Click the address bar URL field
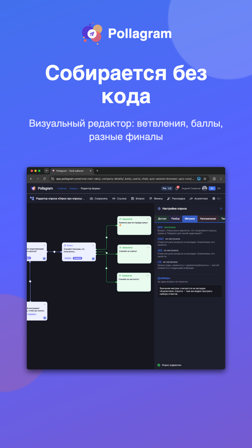The width and height of the screenshot is (252, 448). coord(125,179)
